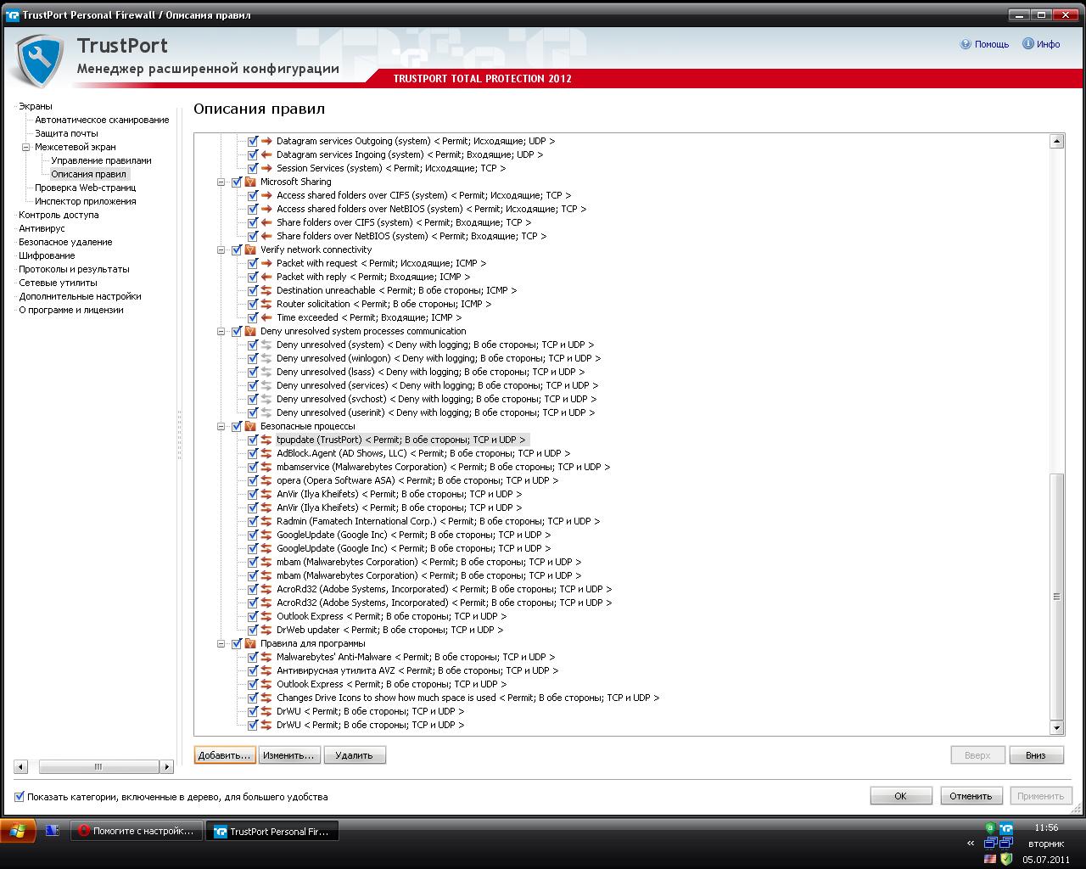Image resolution: width=1086 pixels, height=869 pixels.
Task: Collapse the Правила для программы group
Action: (x=221, y=643)
